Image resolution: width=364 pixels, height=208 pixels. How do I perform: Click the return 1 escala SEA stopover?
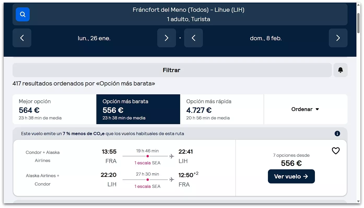pyautogui.click(x=147, y=186)
